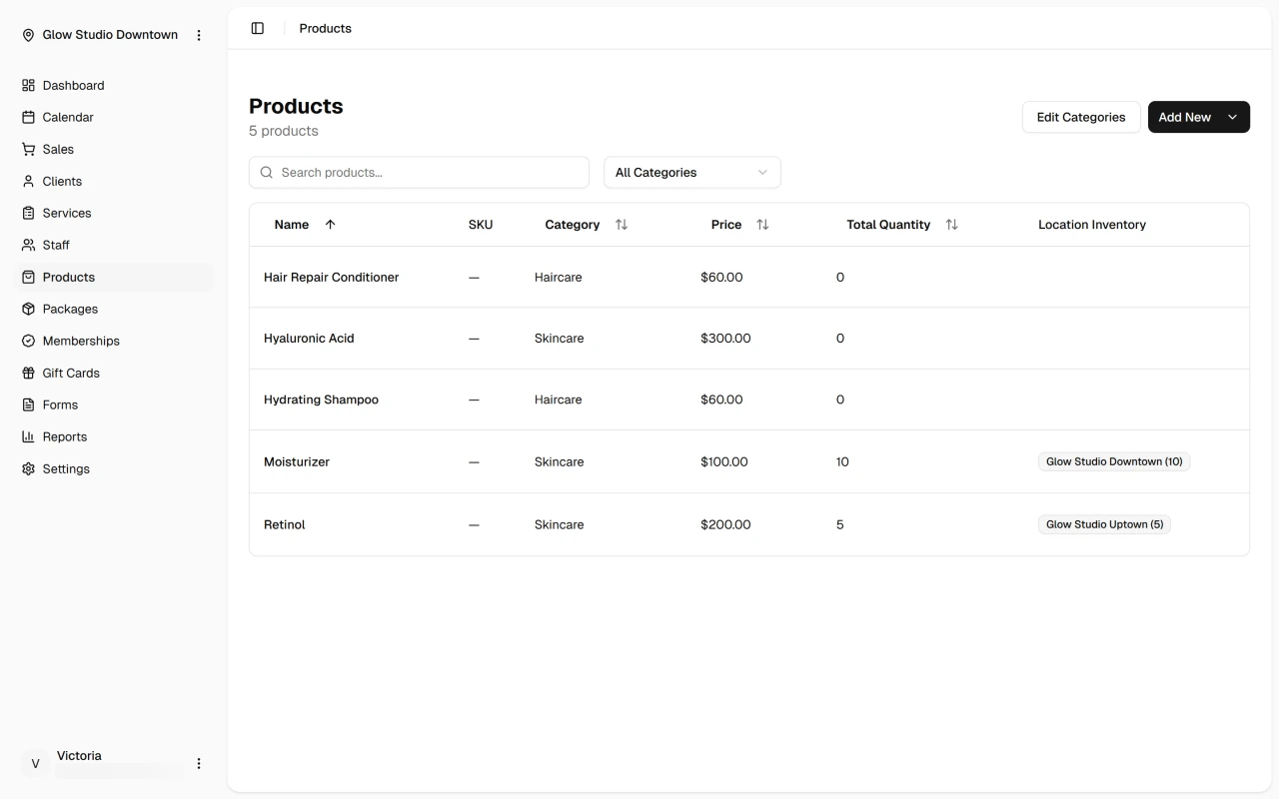This screenshot has width=1279, height=799.
Task: Click the V avatar for Victoria
Action: pyautogui.click(x=35, y=764)
